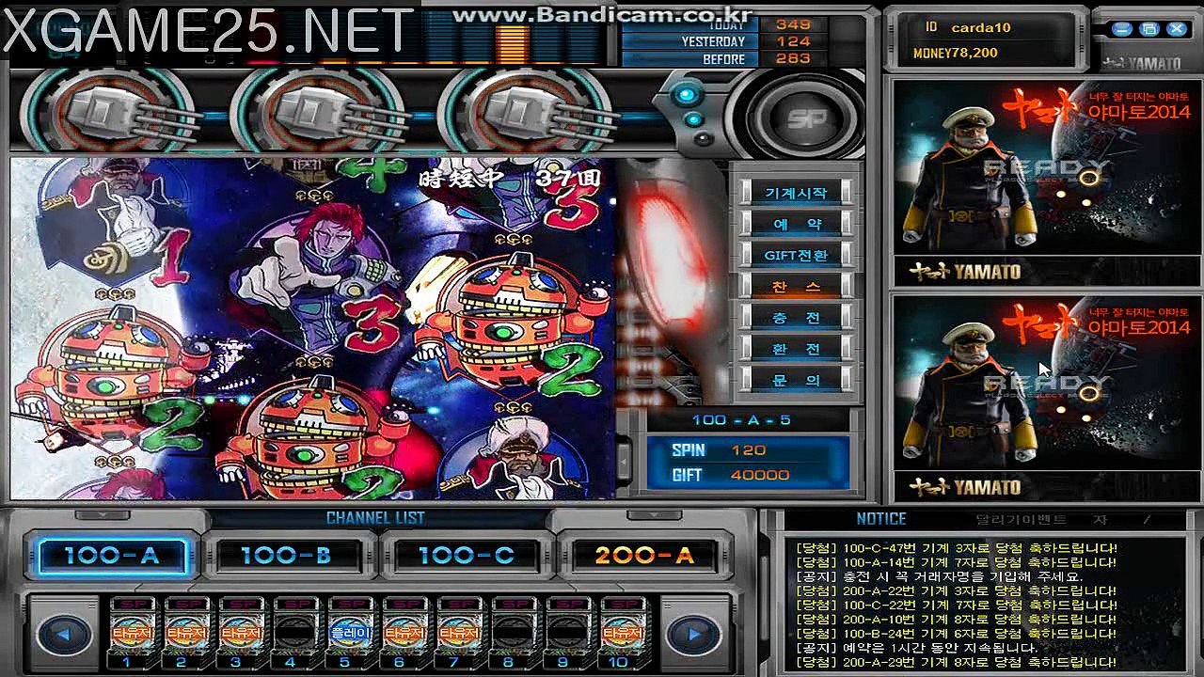The image size is (1204, 677).
Task: Click the 예약 reservation button
Action: click(796, 224)
